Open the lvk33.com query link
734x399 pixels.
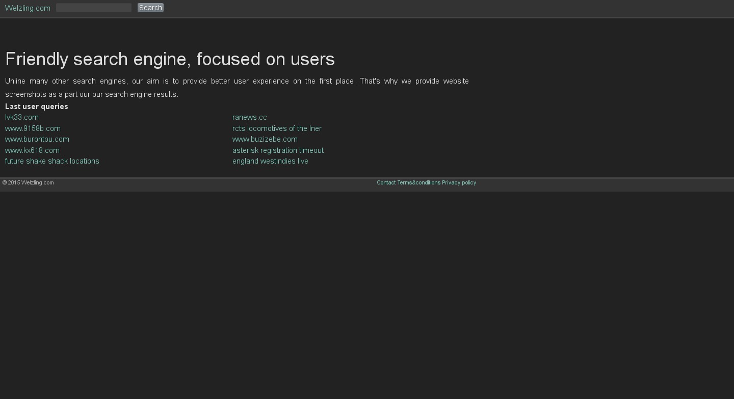tap(22, 117)
